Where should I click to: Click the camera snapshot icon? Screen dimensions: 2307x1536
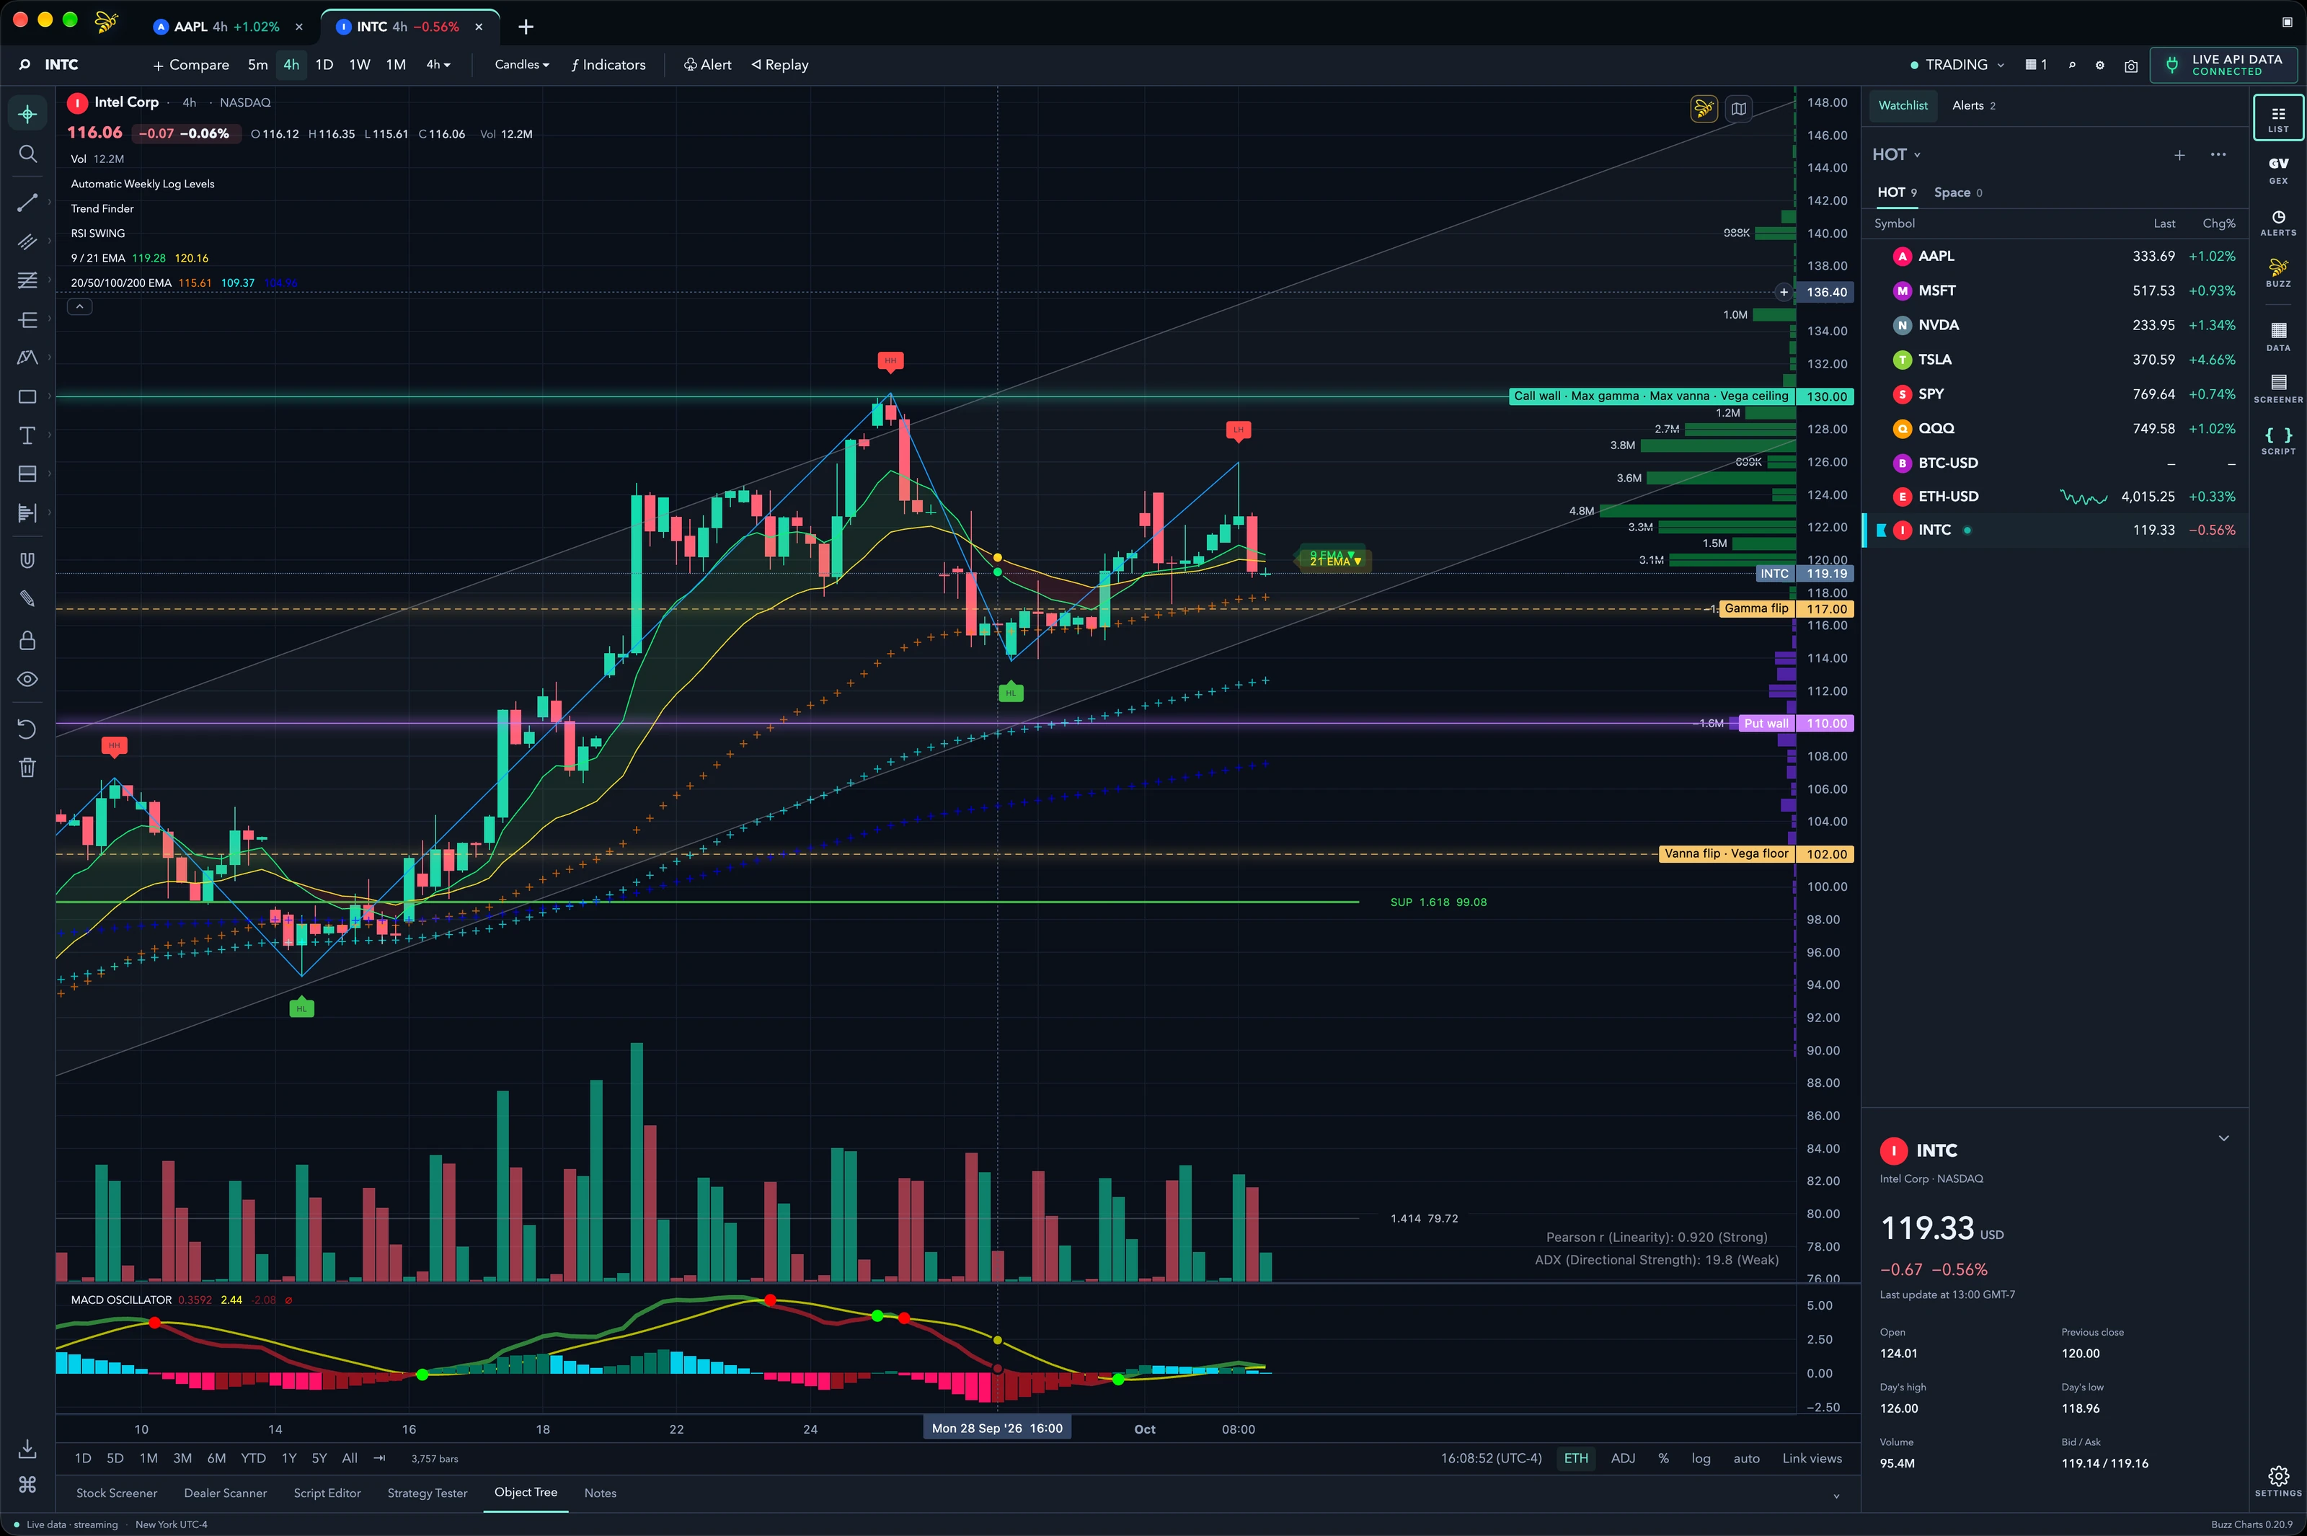2130,66
